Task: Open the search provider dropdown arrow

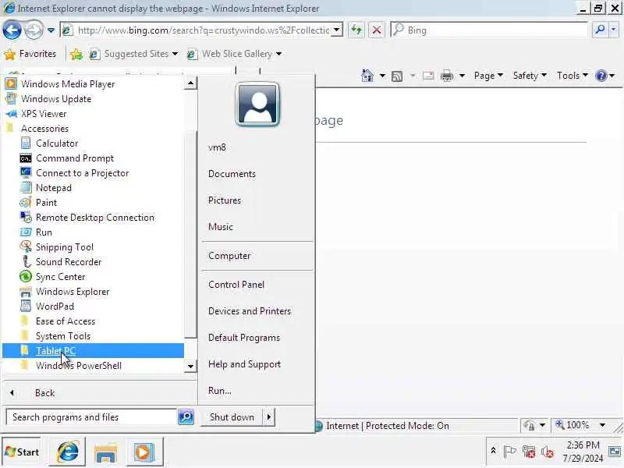Action: coord(613,30)
